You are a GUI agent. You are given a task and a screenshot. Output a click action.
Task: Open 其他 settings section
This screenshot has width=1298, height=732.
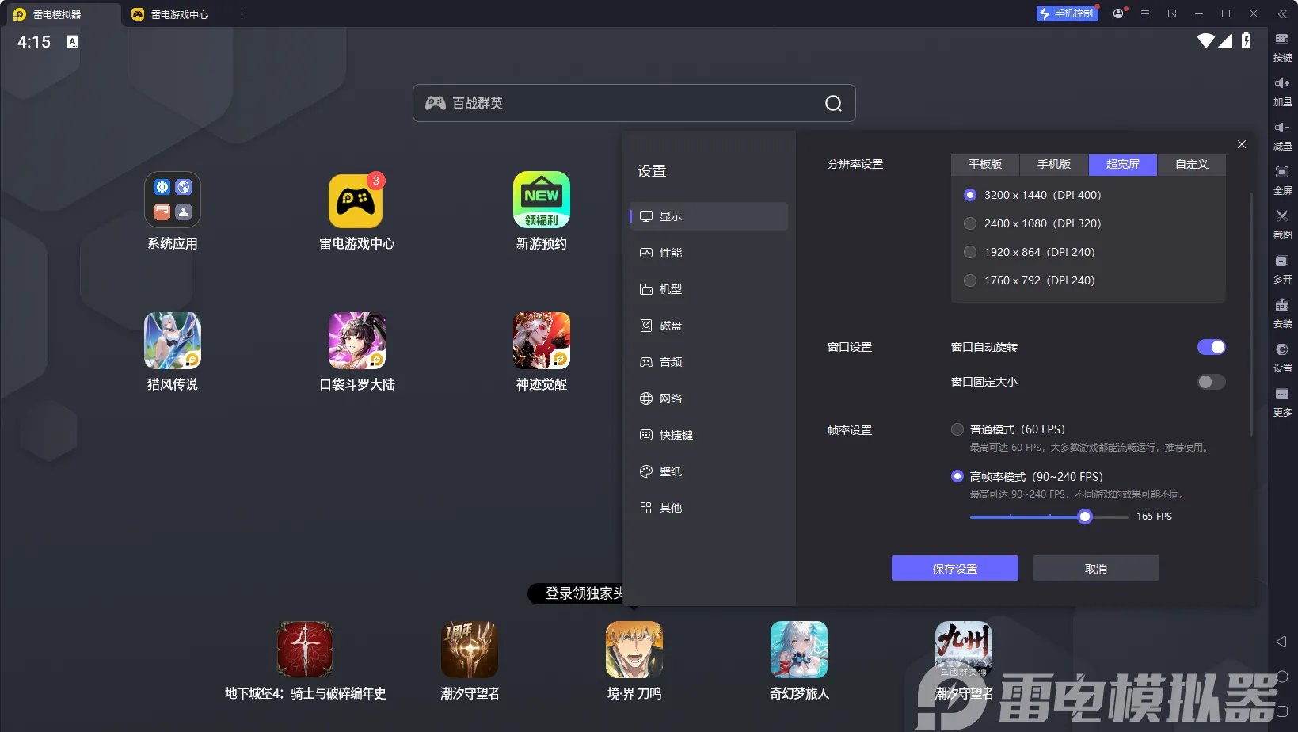coord(709,508)
